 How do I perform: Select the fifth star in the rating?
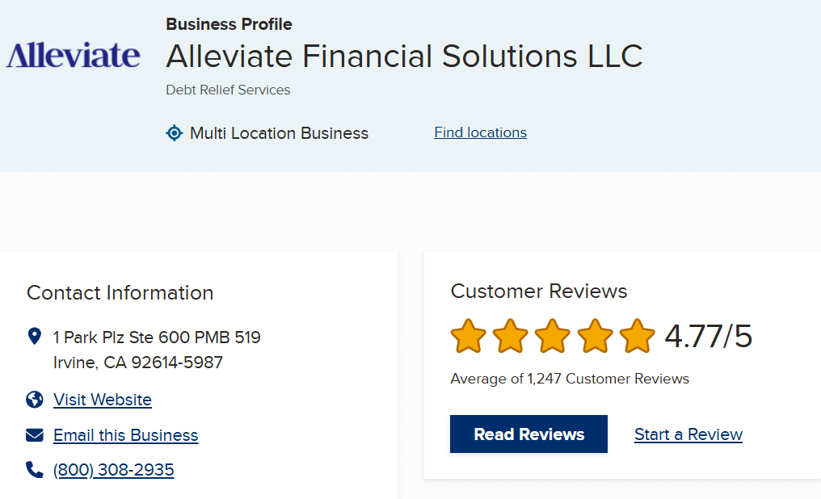[638, 337]
